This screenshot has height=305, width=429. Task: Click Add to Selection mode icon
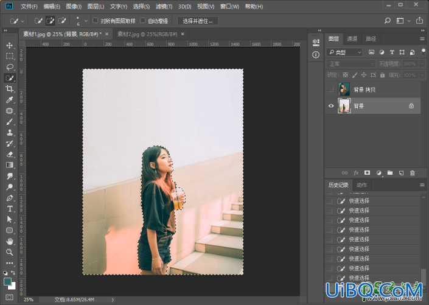(51, 21)
